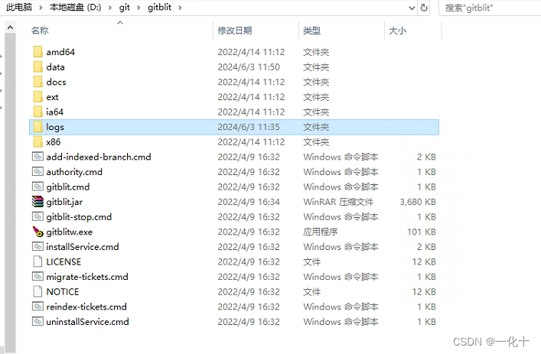
Task: Click the gitblit.jar WinRAR archive icon
Action: [x=37, y=202]
